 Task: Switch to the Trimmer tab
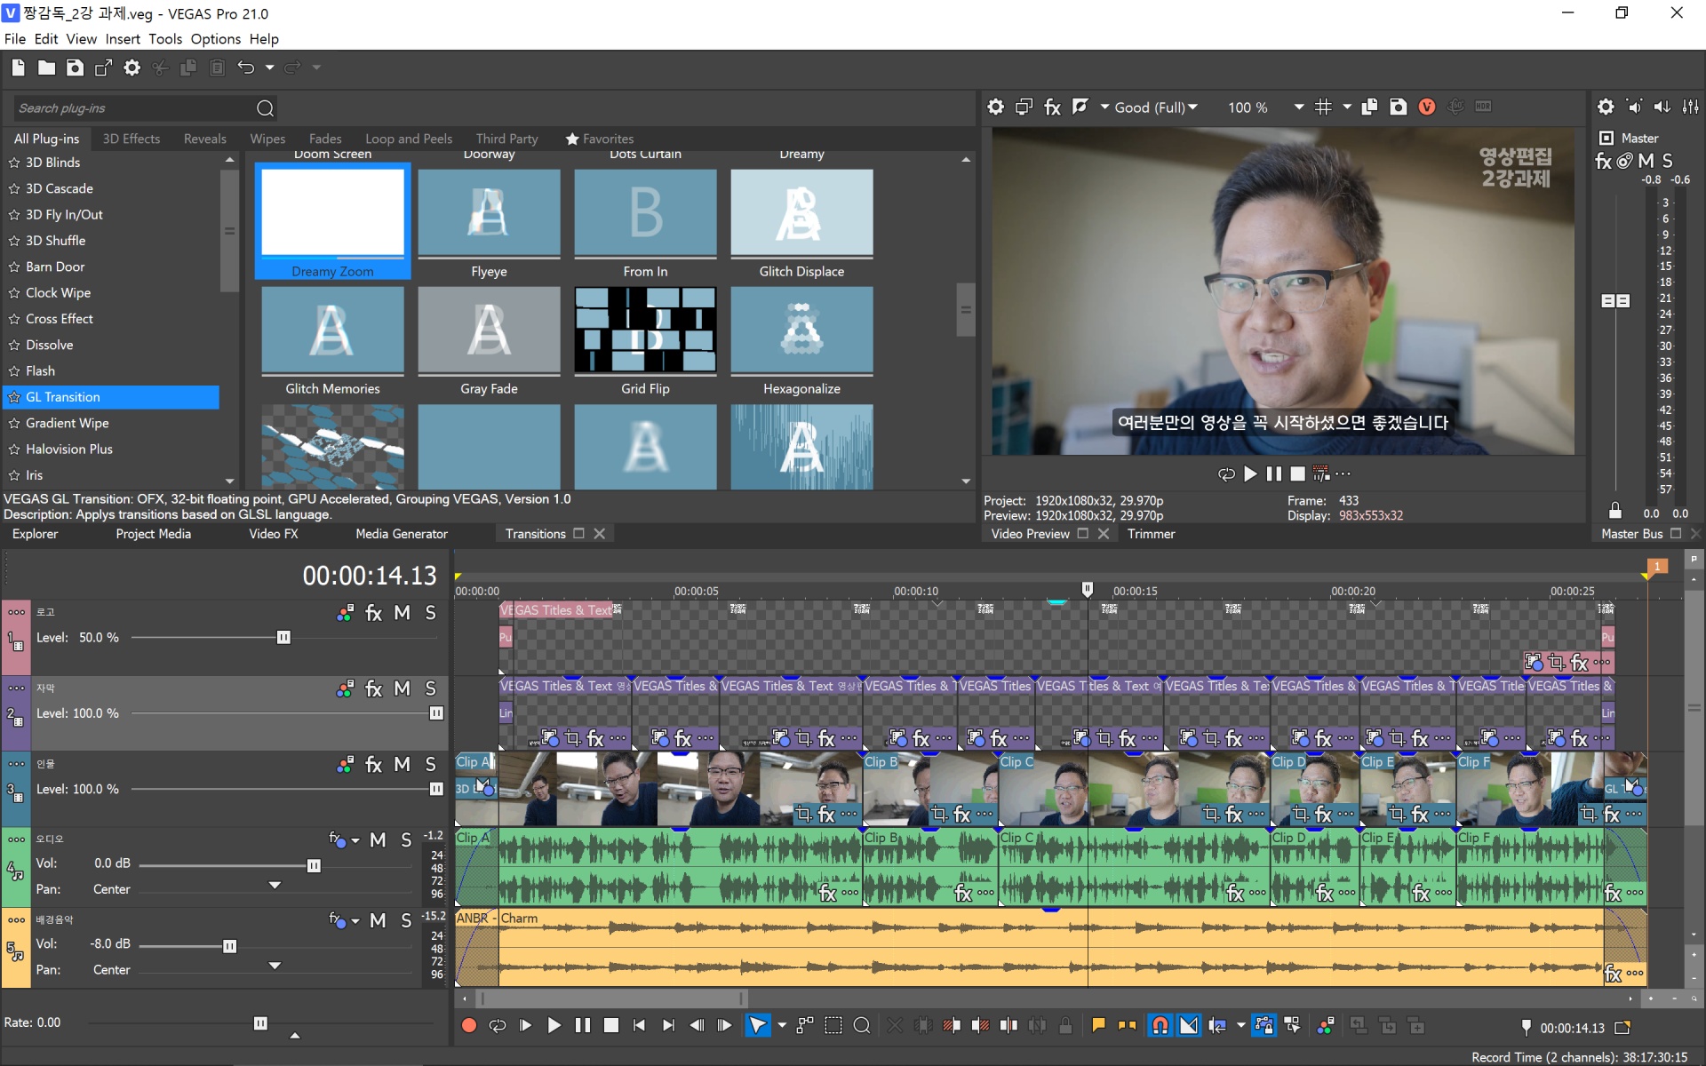point(1151,534)
